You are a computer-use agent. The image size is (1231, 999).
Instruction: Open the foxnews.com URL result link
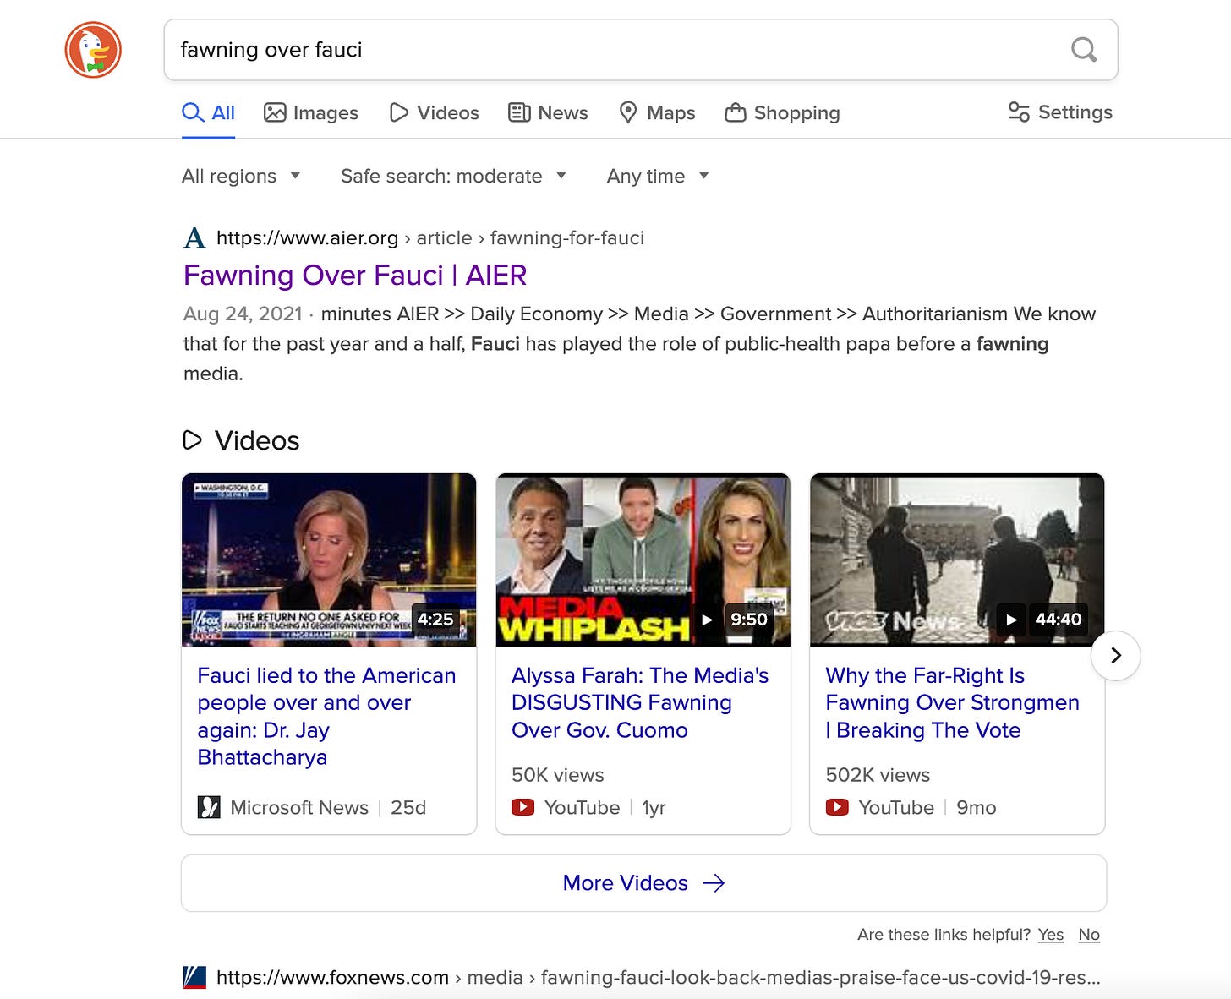pyautogui.click(x=659, y=978)
